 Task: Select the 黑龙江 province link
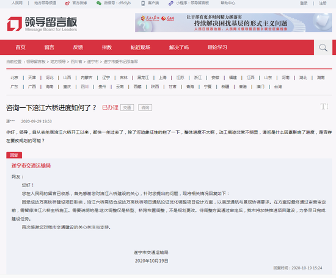[x=143, y=77]
